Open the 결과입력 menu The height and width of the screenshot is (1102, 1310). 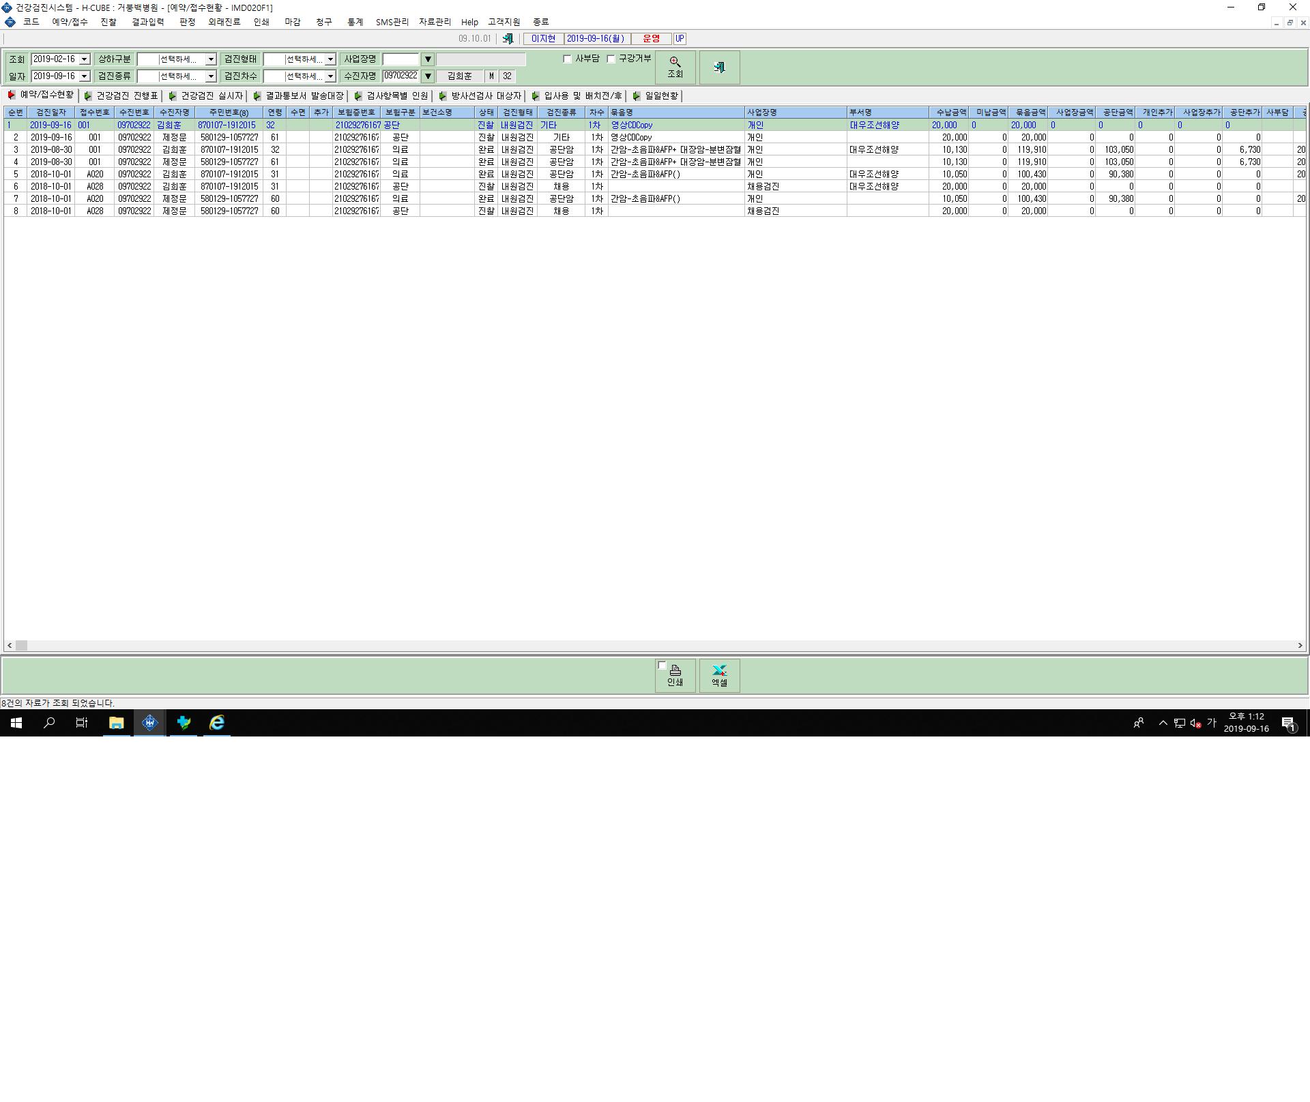pyautogui.click(x=148, y=23)
